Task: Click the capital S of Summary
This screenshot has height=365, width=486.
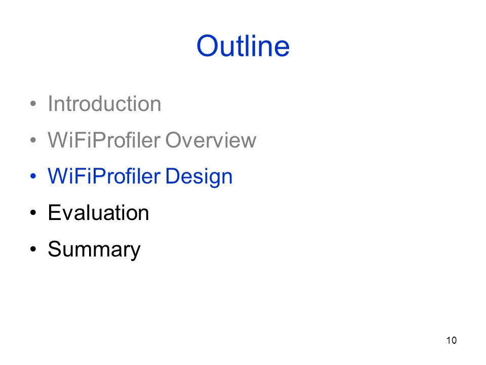Action: [x=55, y=249]
